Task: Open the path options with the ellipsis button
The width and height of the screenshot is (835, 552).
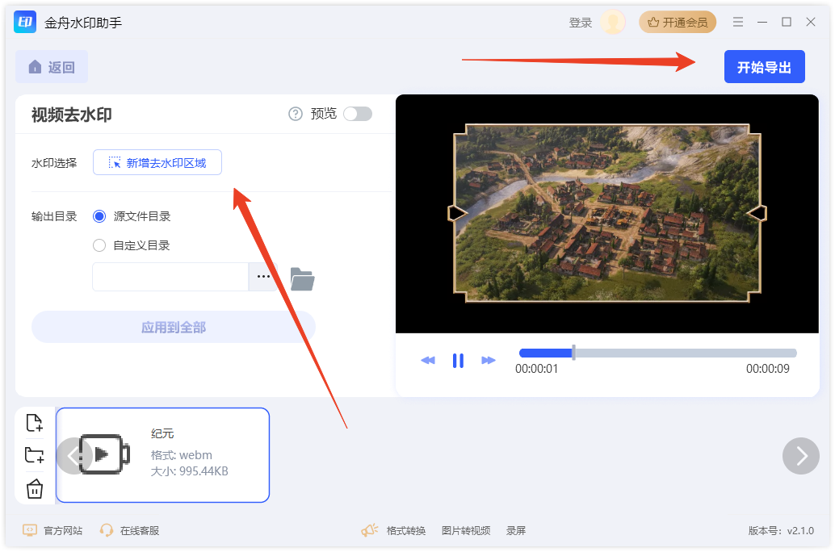Action: (x=263, y=277)
